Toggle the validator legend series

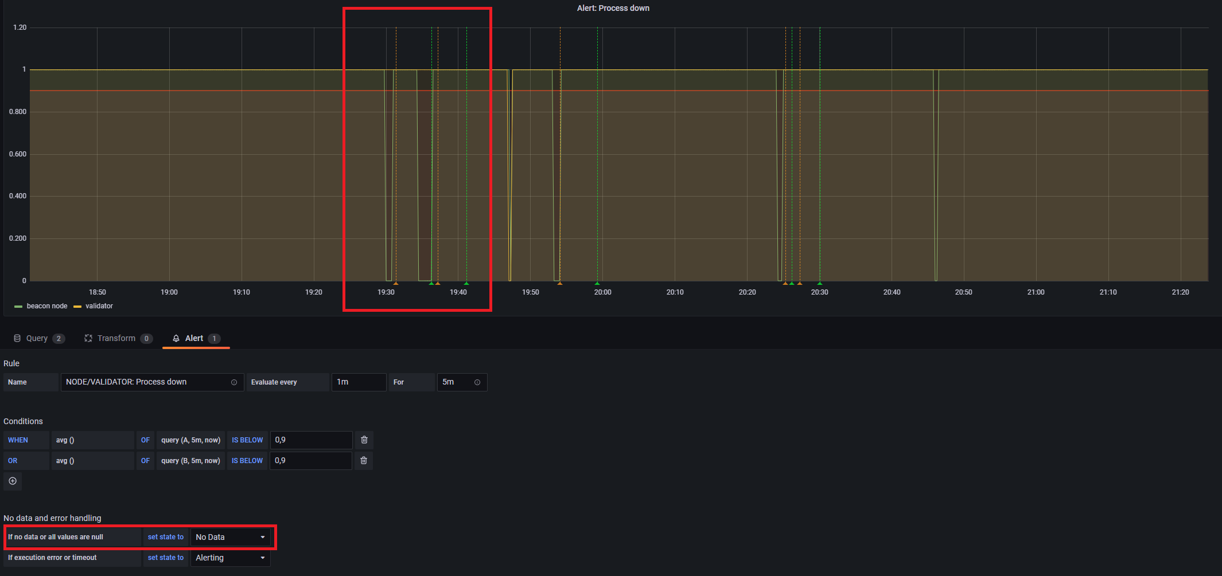point(99,306)
